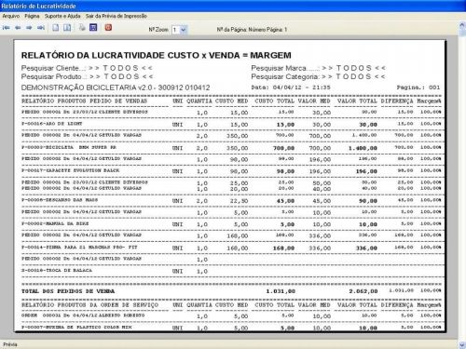This screenshot has width=466, height=349.
Task: Click 'RELATÓRIO PRODUTOS DA ORDEM DE SERVIÇO' header
Action: tap(89, 305)
